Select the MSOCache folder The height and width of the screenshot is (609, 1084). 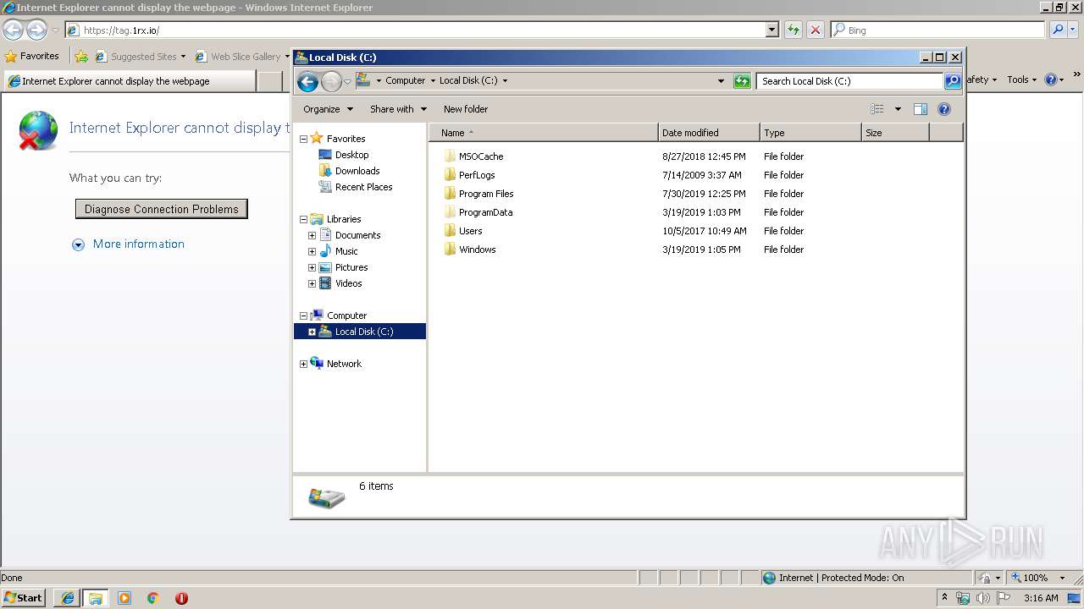point(481,156)
